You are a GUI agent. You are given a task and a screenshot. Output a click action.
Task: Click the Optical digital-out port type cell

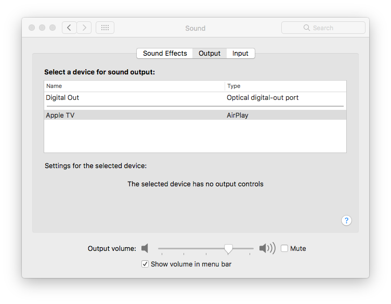pos(263,97)
